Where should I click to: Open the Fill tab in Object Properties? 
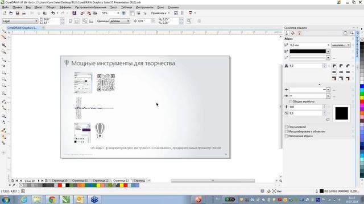293,33
